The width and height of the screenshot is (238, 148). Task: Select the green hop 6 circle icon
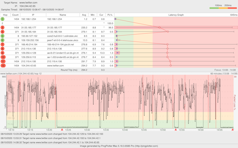pyautogui.click(x=2, y=40)
